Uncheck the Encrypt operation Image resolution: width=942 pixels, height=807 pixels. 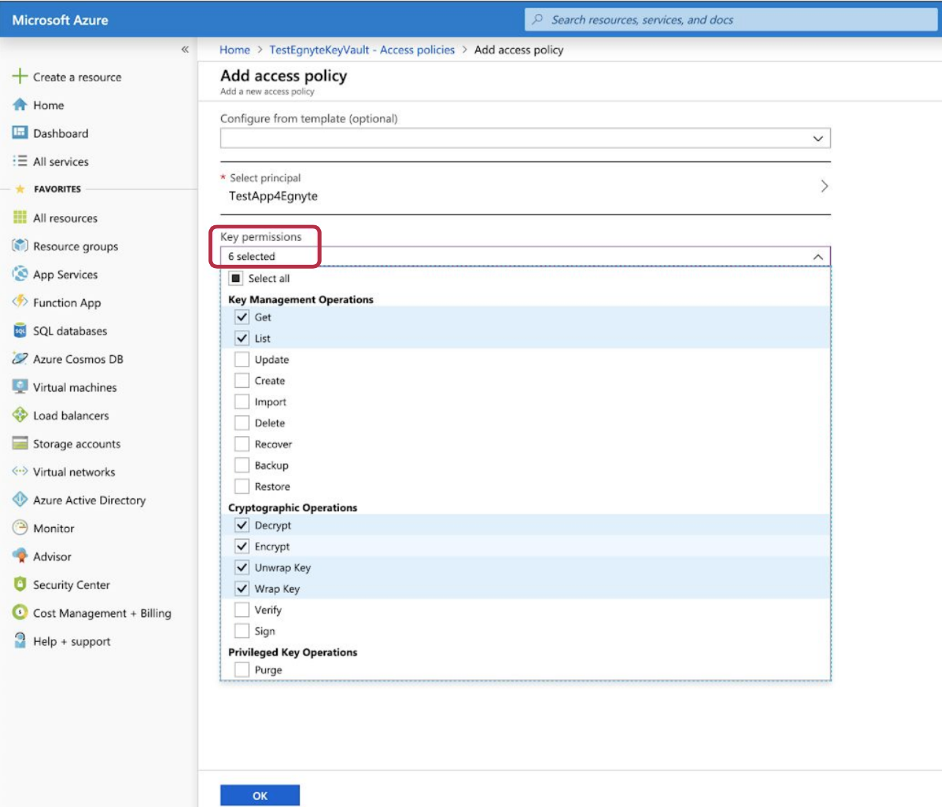[x=242, y=547]
